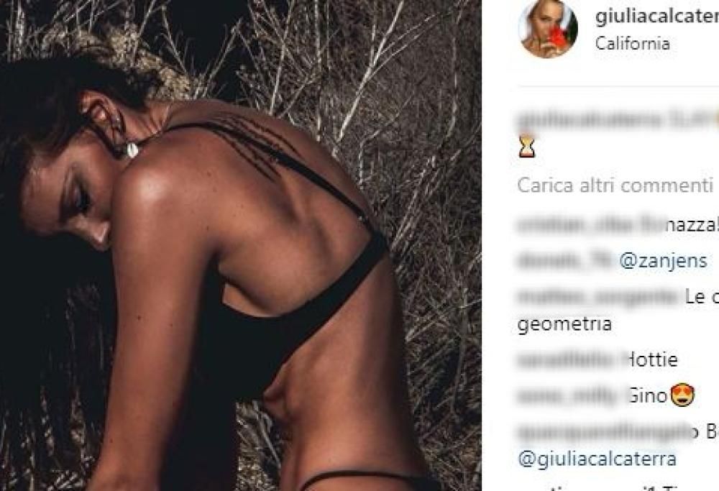
Task: Click the Hottie comment text
Action: (652, 359)
